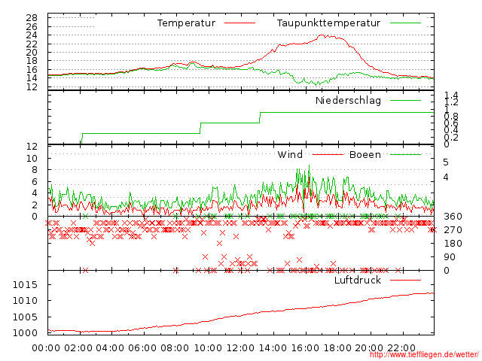Click the Taupunkttemperatur legend label
482x361 pixels.
click(x=328, y=23)
